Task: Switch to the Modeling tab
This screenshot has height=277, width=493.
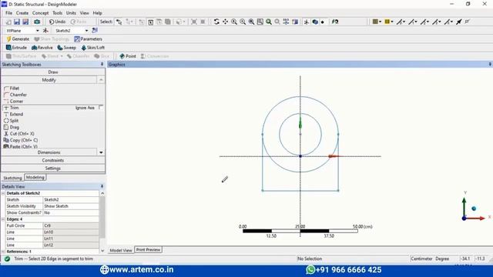Action: pyautogui.click(x=35, y=178)
